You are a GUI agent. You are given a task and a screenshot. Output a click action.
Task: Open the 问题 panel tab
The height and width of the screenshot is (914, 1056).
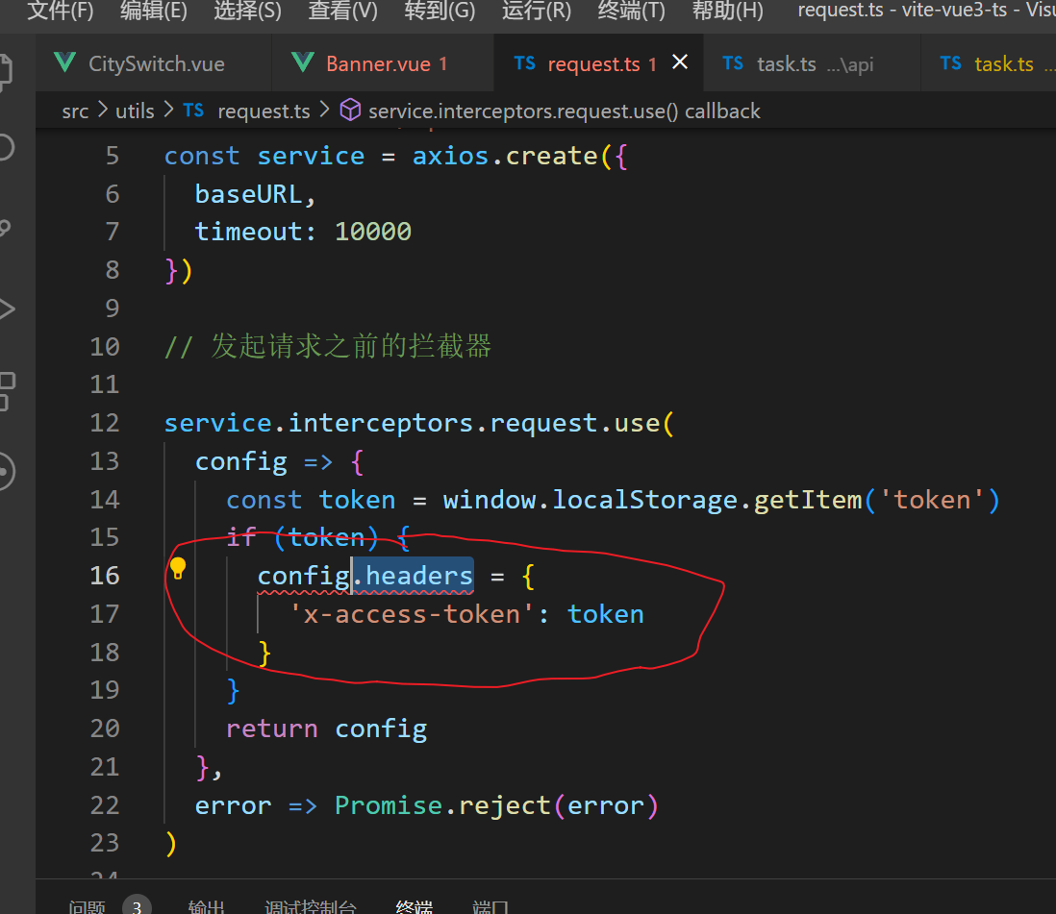pos(87,906)
